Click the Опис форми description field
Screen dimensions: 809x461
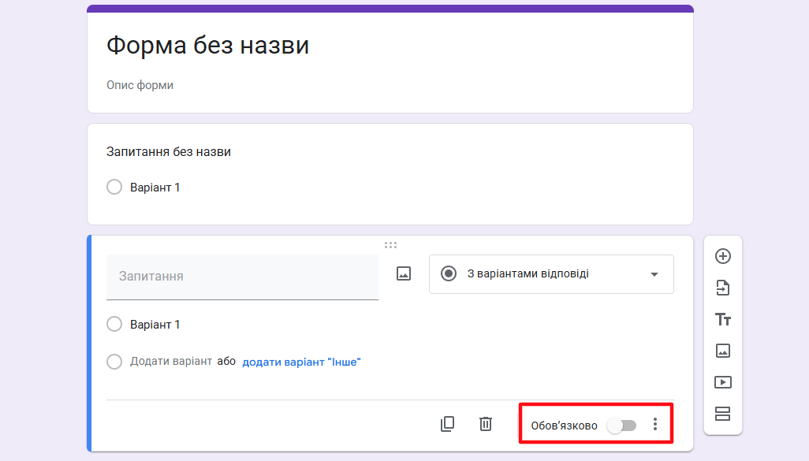click(x=140, y=85)
